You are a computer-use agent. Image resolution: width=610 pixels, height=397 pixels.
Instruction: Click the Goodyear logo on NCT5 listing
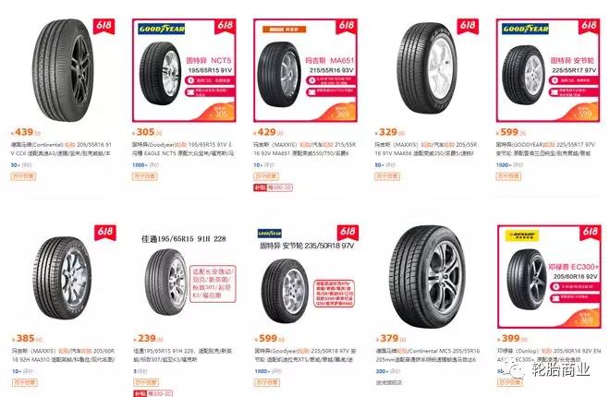pyautogui.click(x=162, y=29)
